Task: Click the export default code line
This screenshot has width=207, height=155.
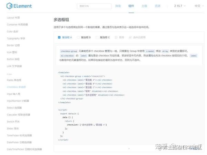Action: [x=69, y=114]
